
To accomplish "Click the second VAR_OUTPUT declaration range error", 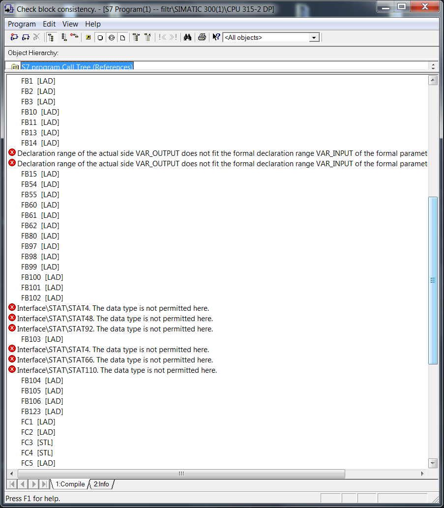I will point(222,164).
